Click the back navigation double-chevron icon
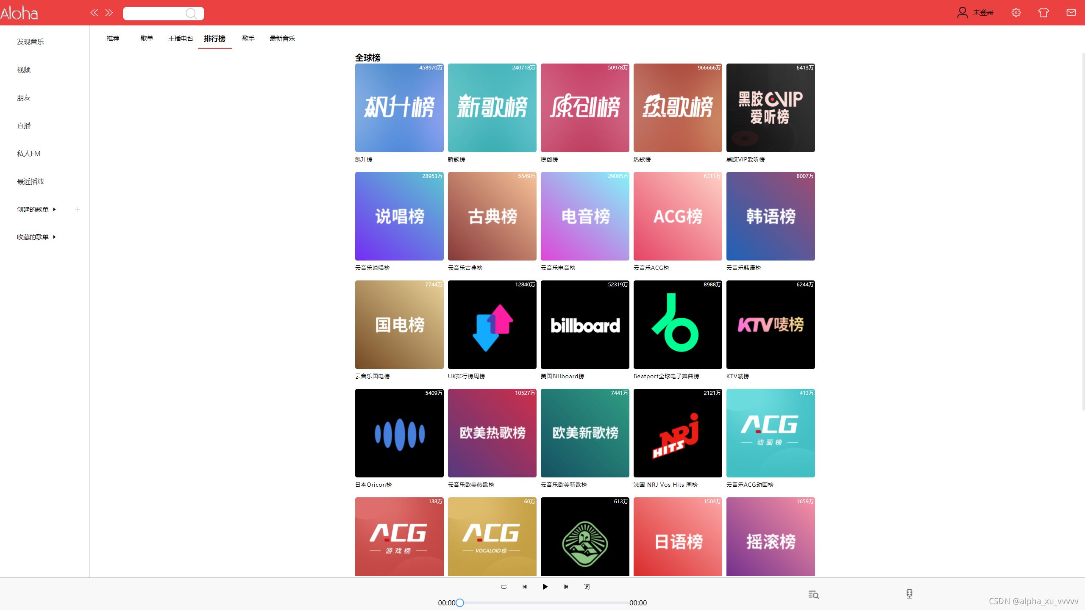The image size is (1085, 610). click(94, 13)
